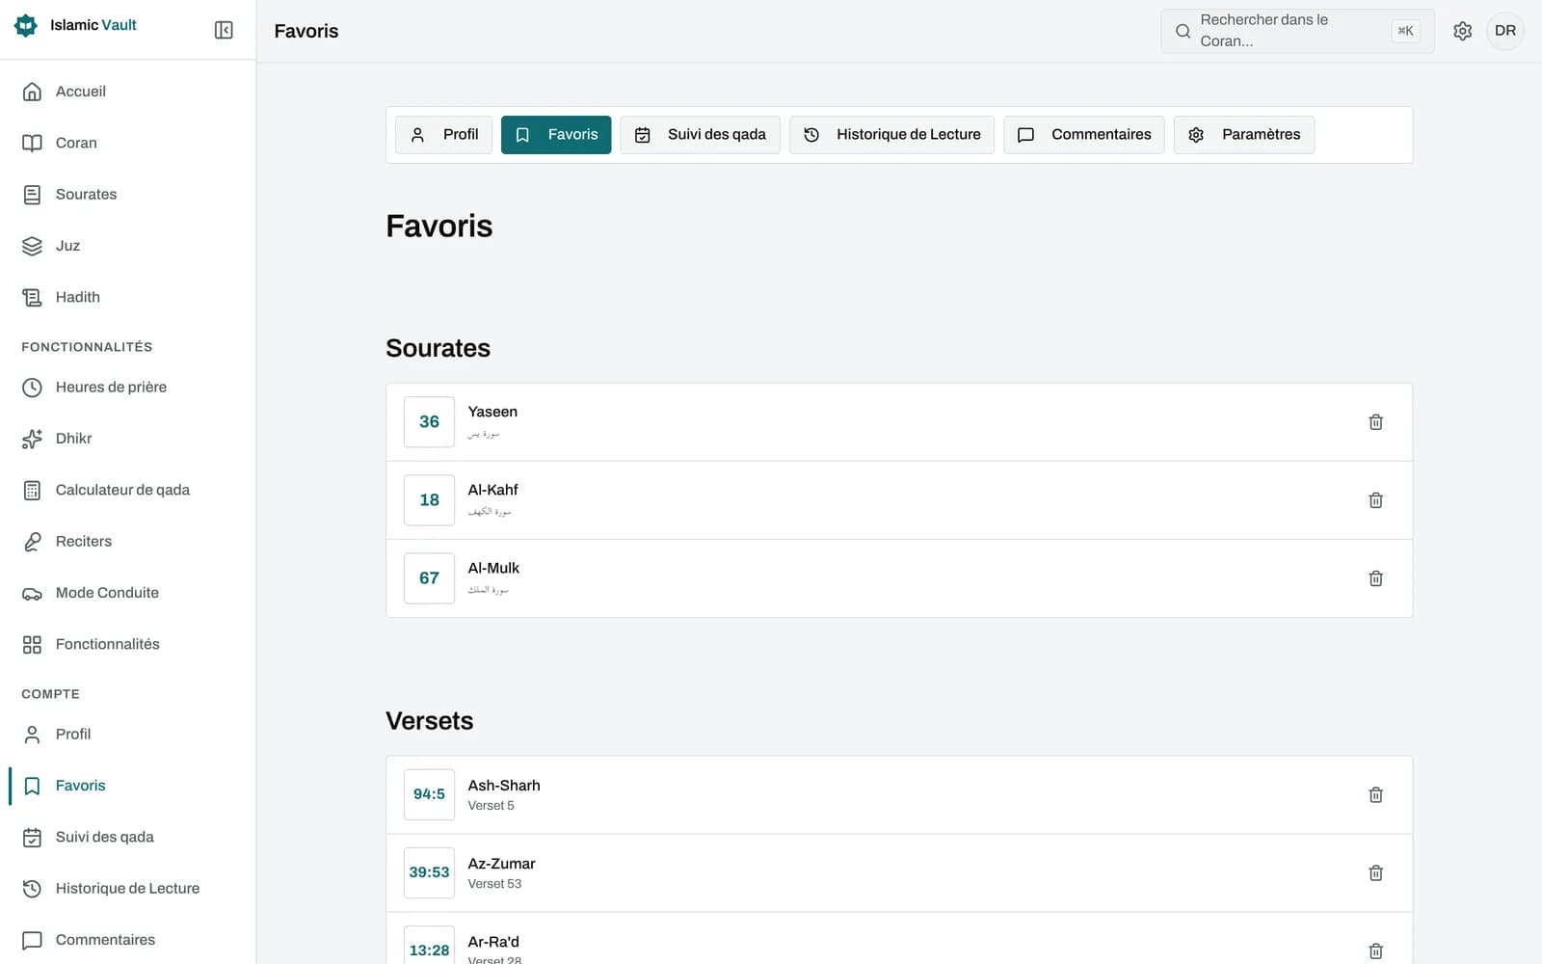
Task: Open Profil in sidebar Compte section
Action: (127, 735)
